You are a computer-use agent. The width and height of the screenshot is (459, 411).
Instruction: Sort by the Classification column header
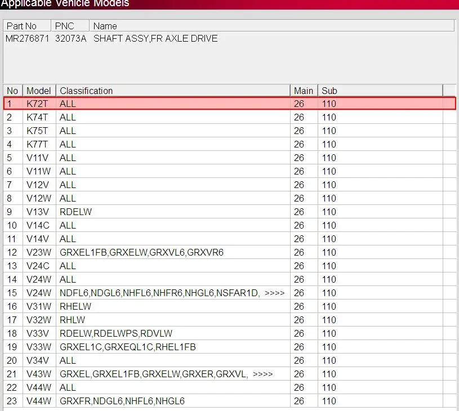173,91
